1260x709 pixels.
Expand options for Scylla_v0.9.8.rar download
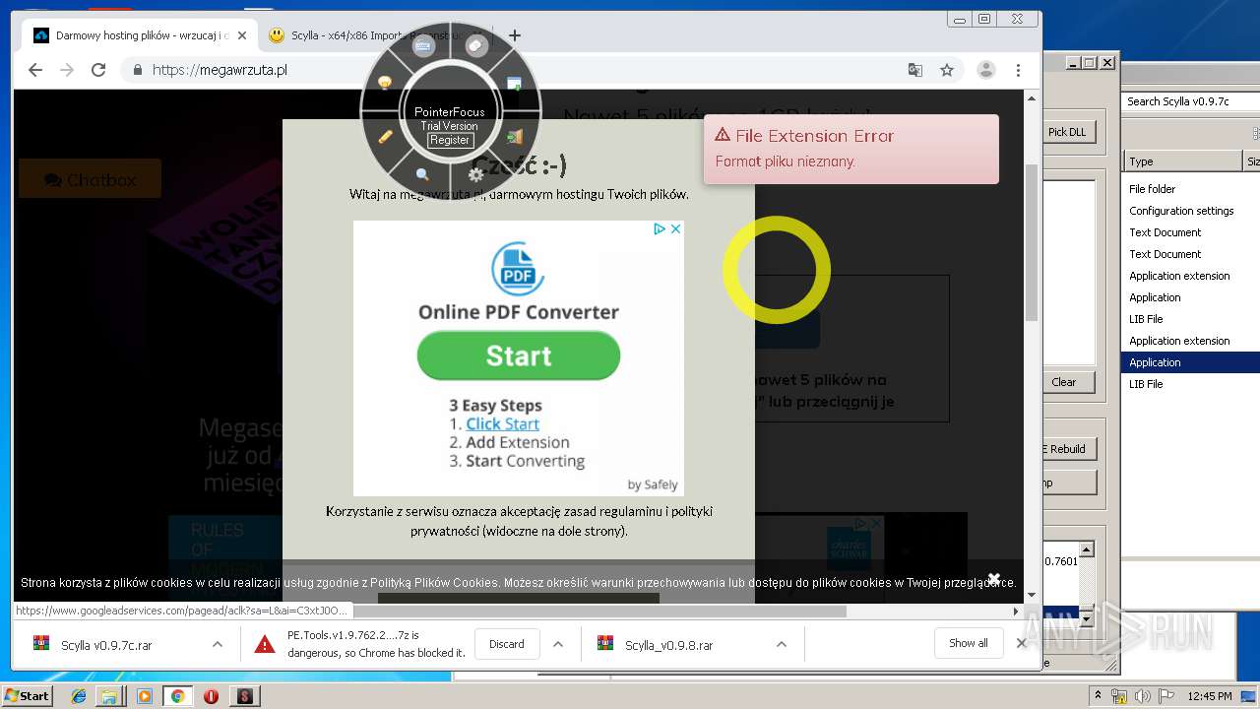(x=781, y=644)
